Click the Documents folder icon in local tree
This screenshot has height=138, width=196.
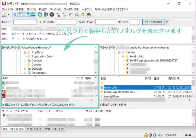pos(29,73)
